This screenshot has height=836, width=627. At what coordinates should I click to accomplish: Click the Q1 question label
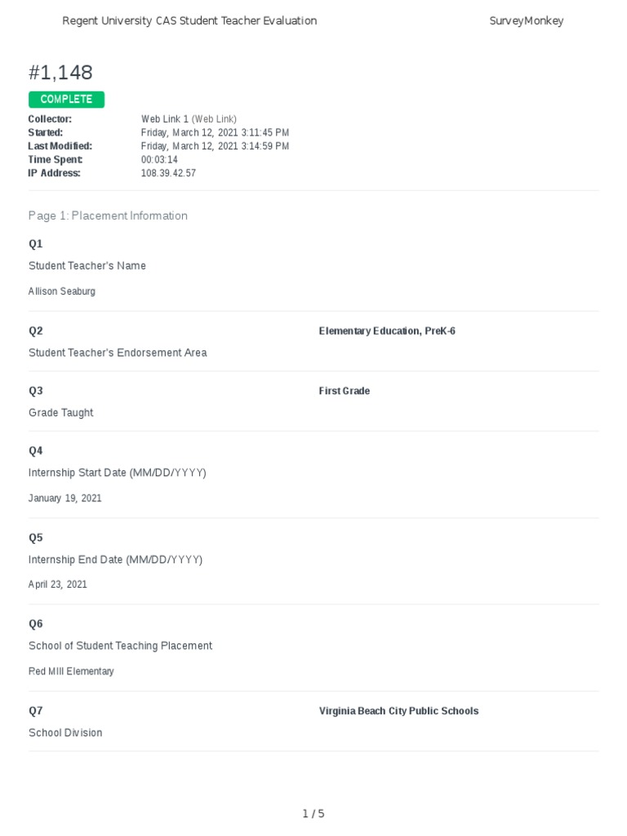(x=36, y=244)
